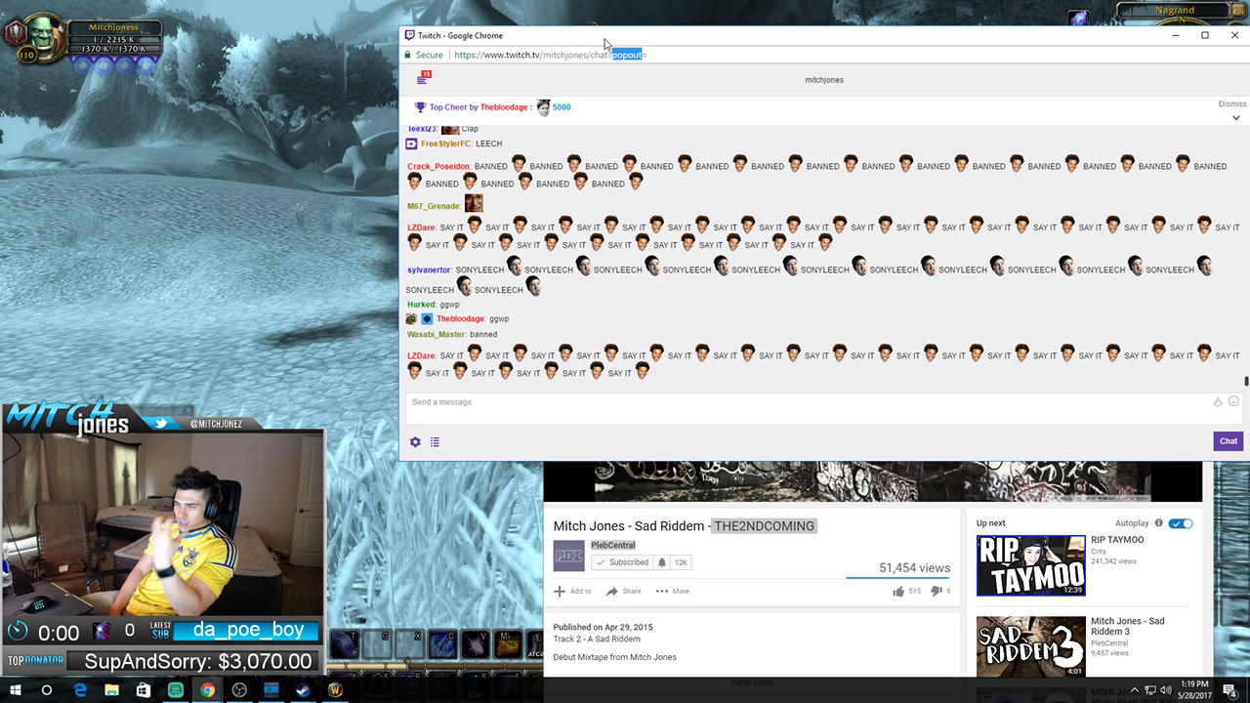Open chat settings gear icon
Screen dimensions: 1250x703
pos(415,442)
